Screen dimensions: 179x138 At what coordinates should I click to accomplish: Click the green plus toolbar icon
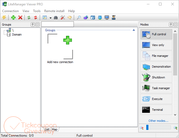click(x=13, y=18)
